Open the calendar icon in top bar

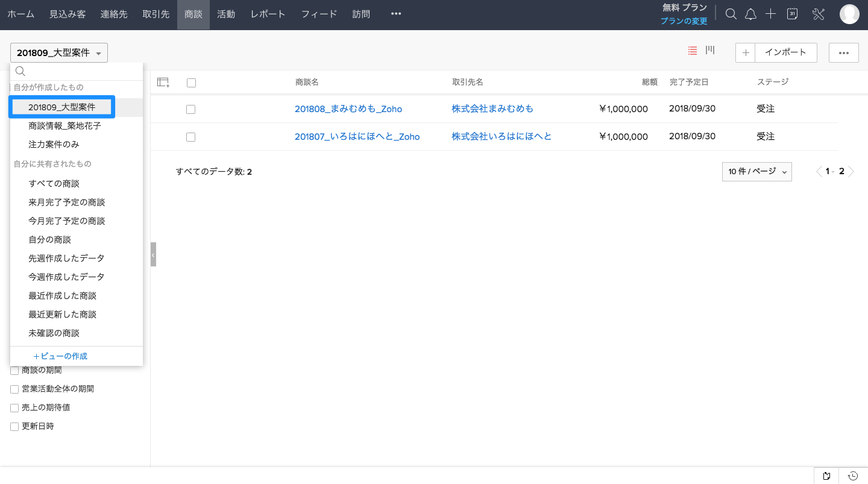pyautogui.click(x=793, y=14)
